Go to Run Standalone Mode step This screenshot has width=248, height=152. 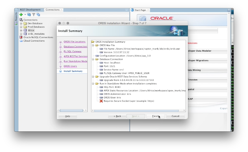pyautogui.click(x=75, y=61)
